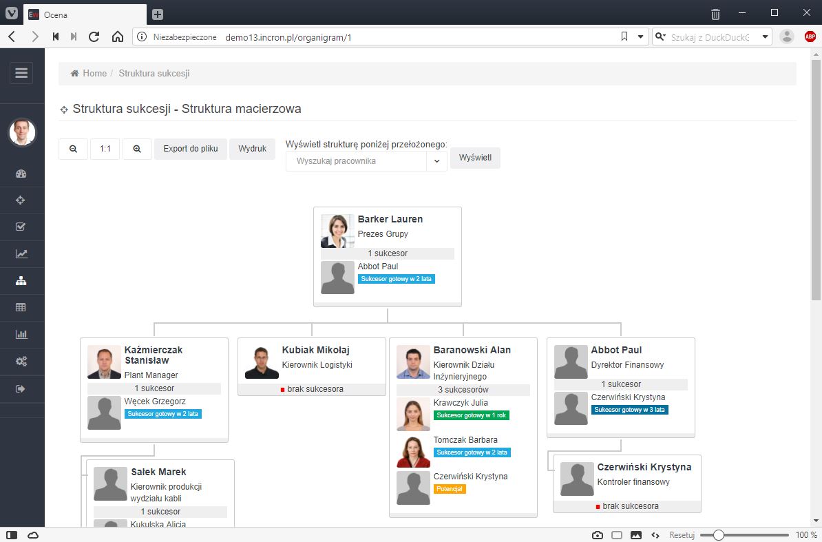The image size is (822, 542).
Task: Select the line chart icon in sidebar
Action: coord(21,254)
